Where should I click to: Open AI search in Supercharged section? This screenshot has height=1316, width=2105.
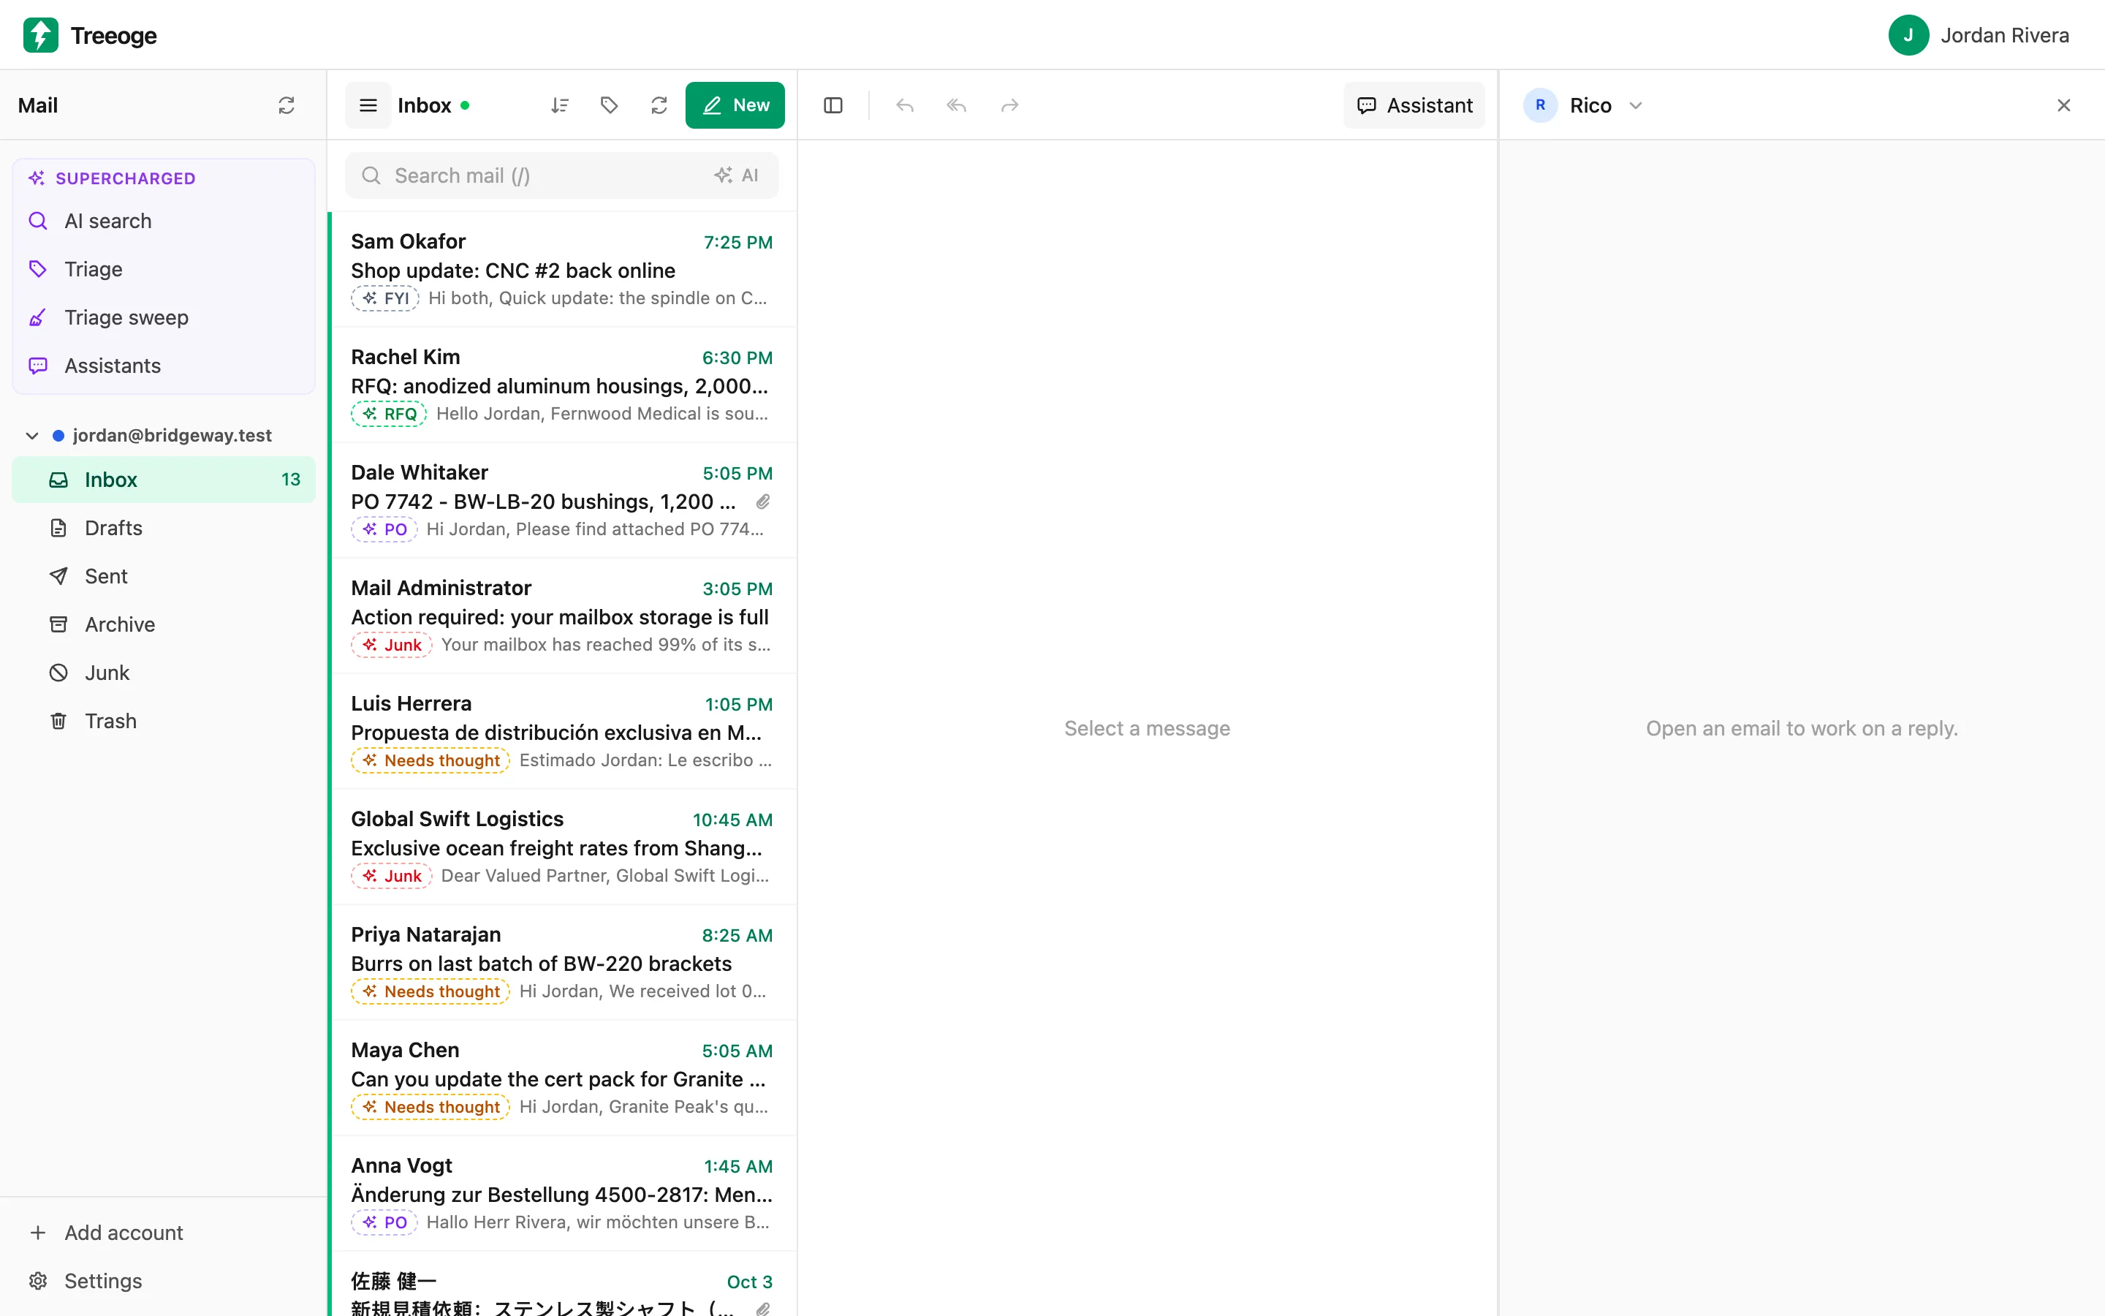coord(164,221)
